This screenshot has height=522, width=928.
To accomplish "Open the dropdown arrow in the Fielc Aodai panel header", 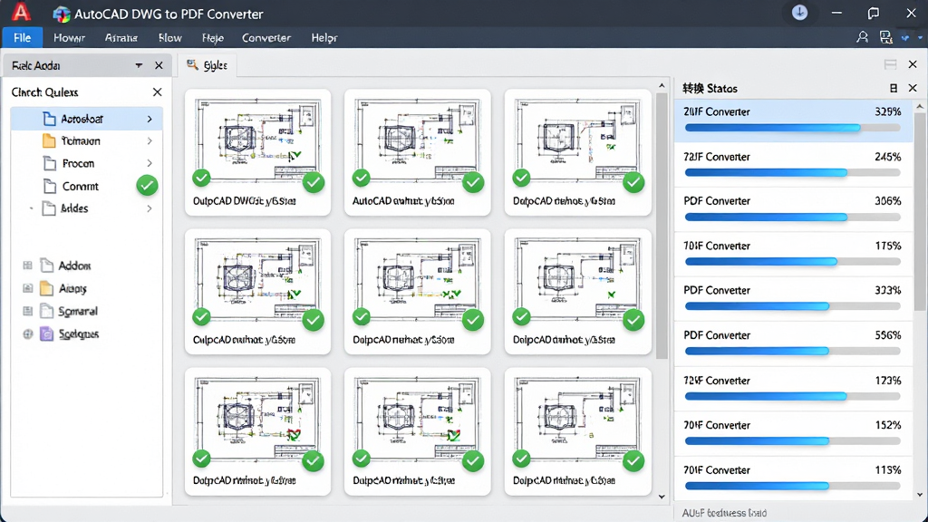I will pyautogui.click(x=139, y=65).
